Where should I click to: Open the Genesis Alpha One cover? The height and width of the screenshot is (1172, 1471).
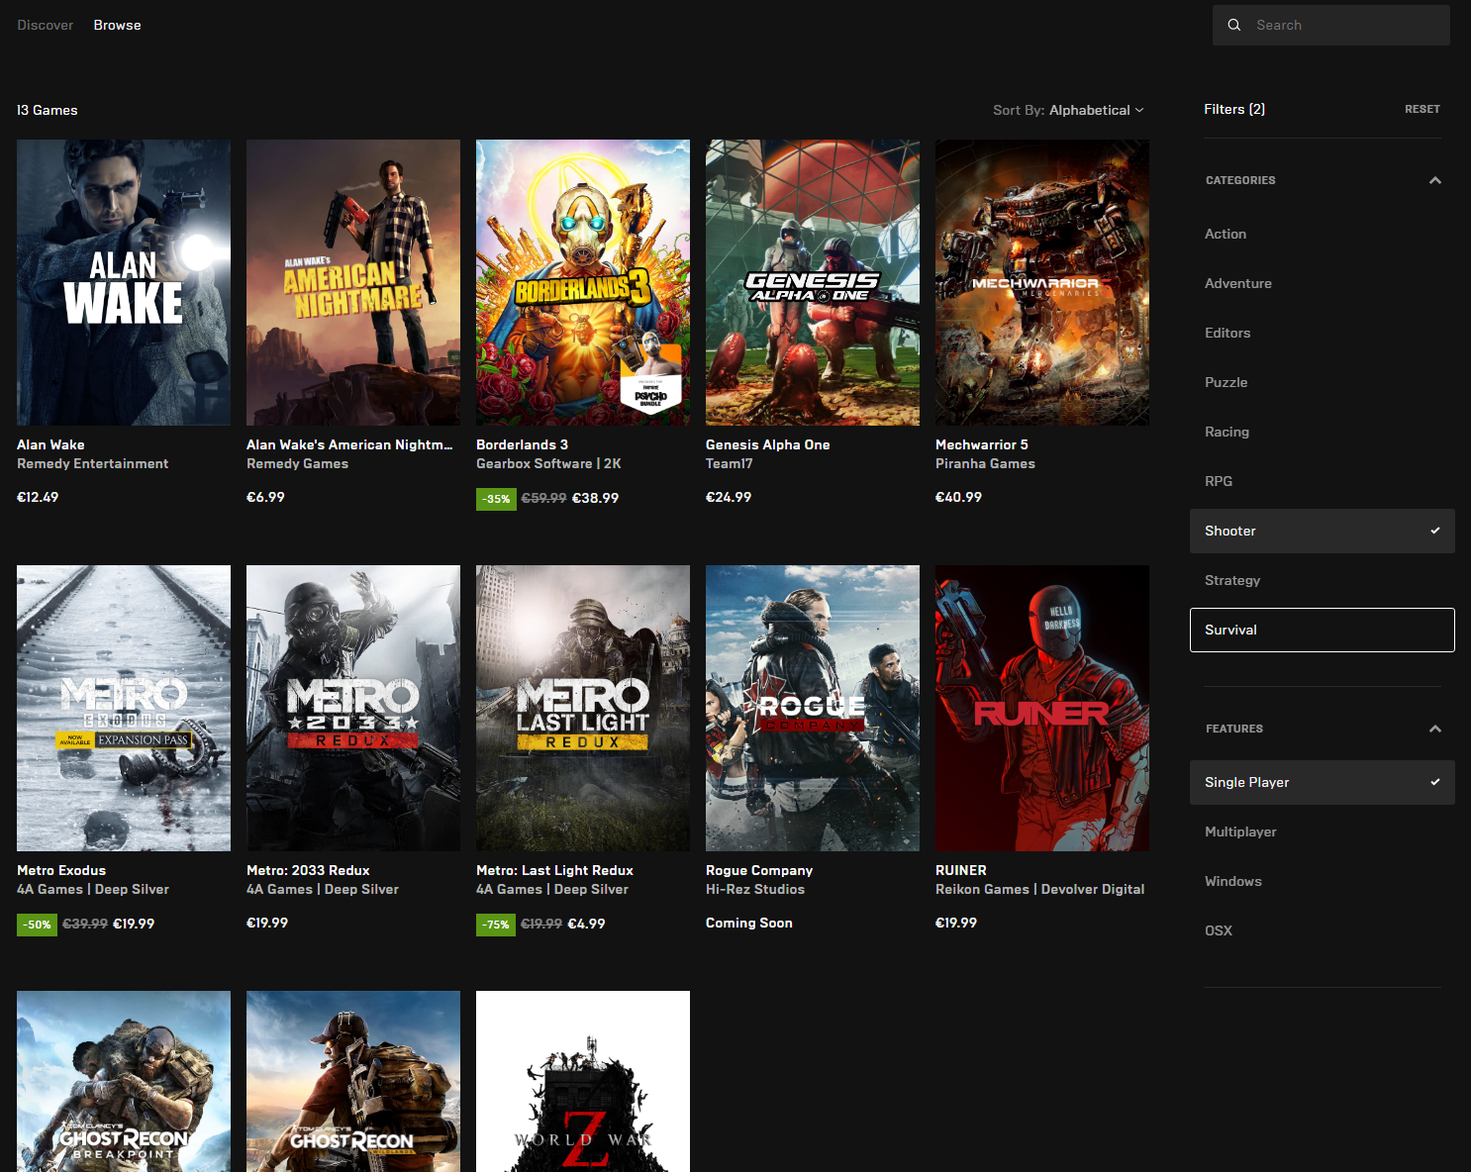[813, 282]
